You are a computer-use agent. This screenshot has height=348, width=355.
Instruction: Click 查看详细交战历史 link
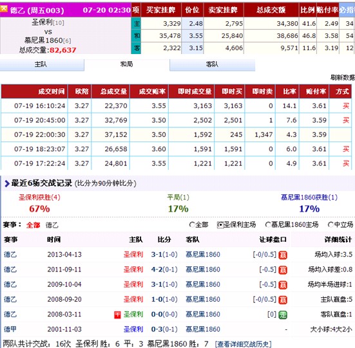click(x=243, y=344)
